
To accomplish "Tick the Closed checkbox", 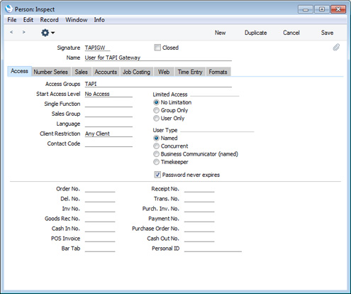I will tap(157, 48).
